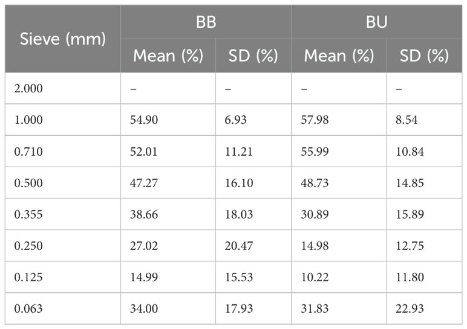Click the Mean (%) header under BU
This screenshot has width=467, height=329.
(338, 56)
